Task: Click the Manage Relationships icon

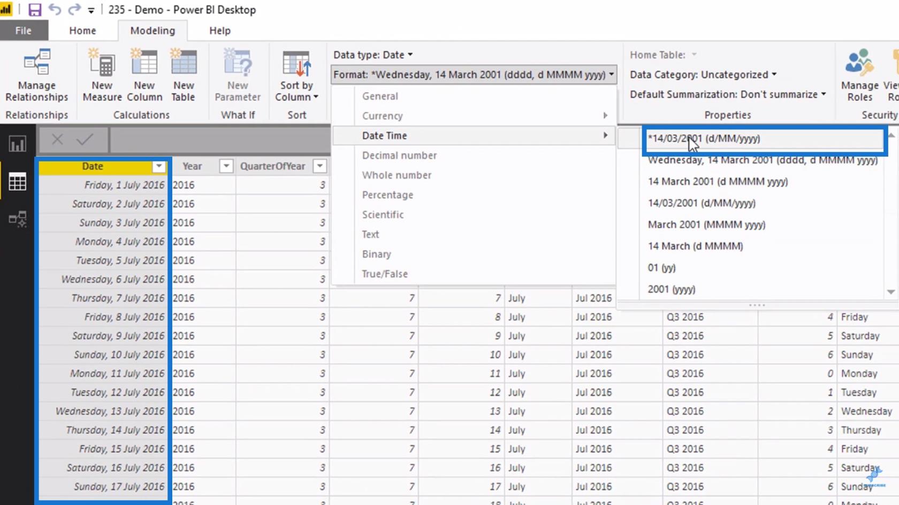Action: click(37, 62)
